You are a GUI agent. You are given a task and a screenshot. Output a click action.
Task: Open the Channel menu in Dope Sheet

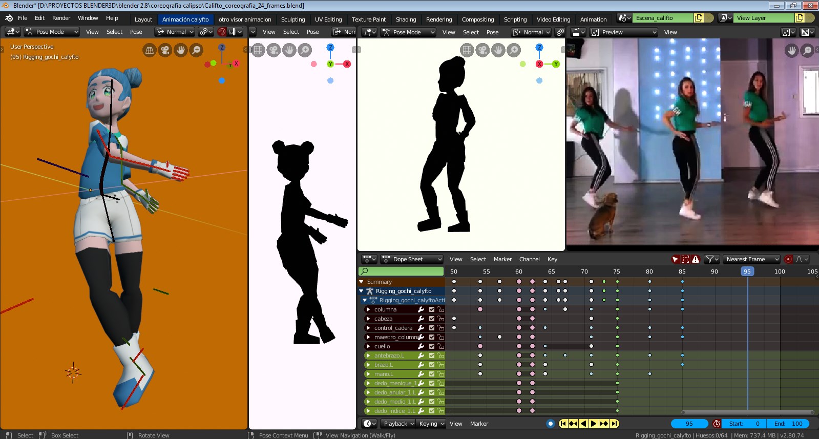[529, 259]
